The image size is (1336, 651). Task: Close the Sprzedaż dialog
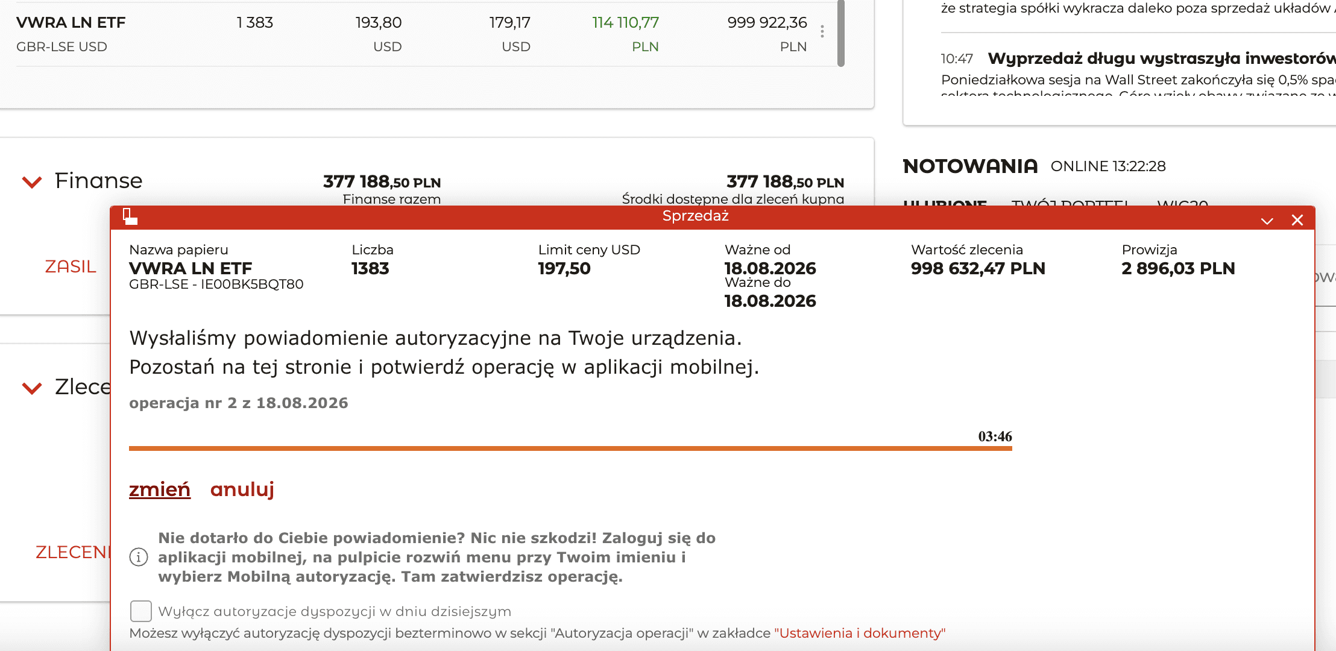[x=1297, y=220]
